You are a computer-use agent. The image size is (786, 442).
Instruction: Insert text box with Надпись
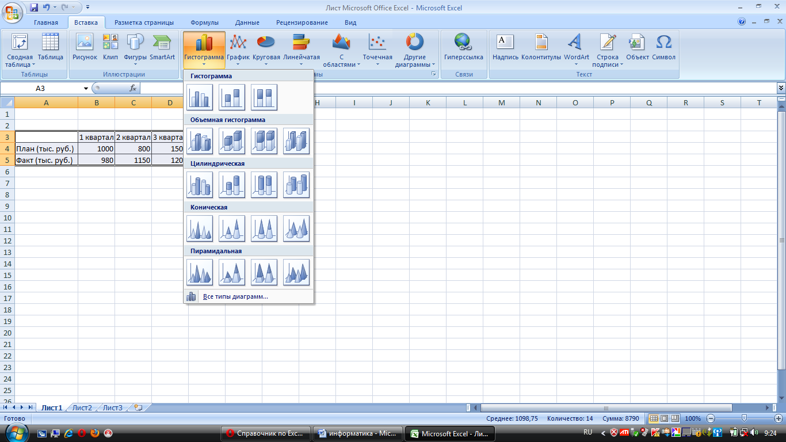click(x=505, y=48)
